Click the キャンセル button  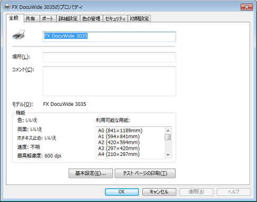coord(159,192)
